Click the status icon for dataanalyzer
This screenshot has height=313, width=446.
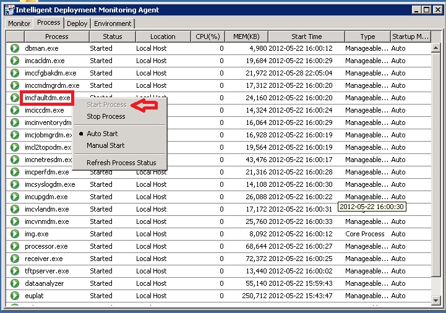coord(14,283)
